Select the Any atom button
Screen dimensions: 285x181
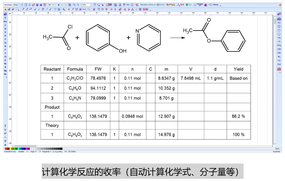click(5, 21)
